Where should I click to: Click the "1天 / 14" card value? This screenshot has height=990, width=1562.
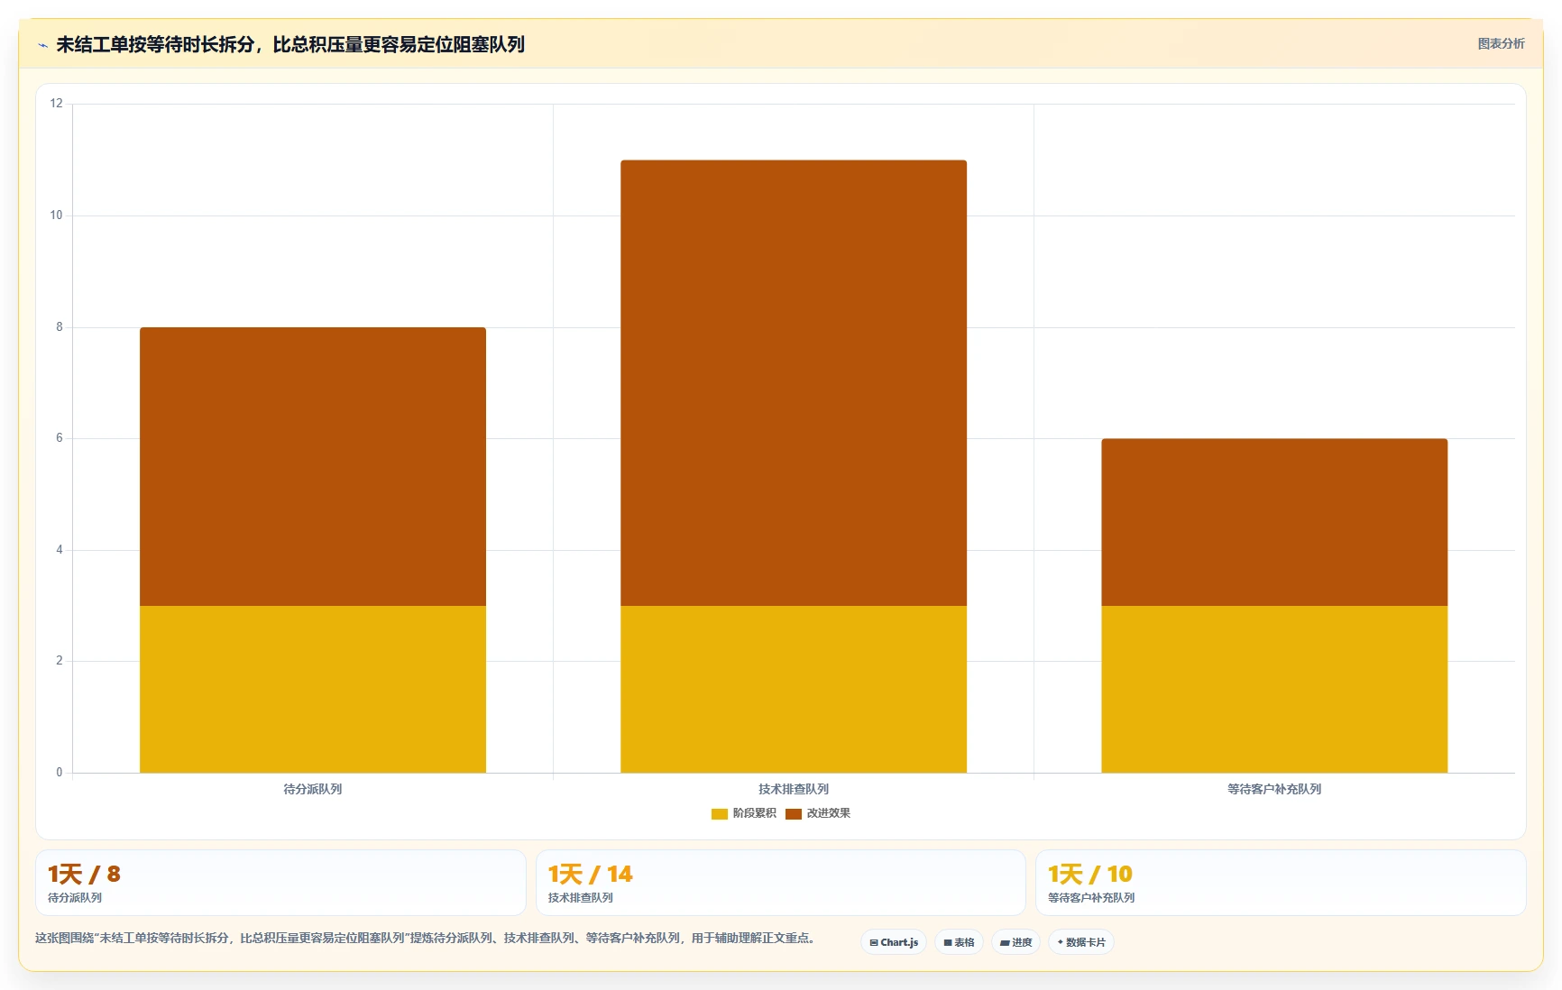tap(591, 874)
